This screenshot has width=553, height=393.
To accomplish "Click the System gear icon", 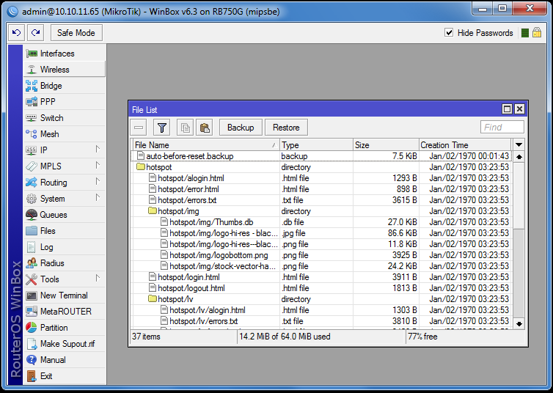I will tap(32, 199).
